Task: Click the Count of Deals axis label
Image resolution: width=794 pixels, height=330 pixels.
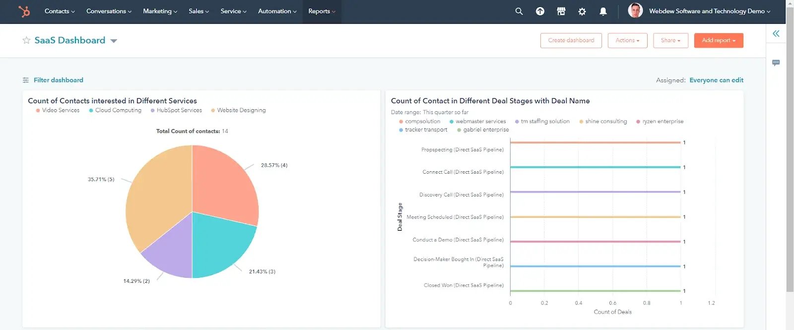Action: pos(613,312)
